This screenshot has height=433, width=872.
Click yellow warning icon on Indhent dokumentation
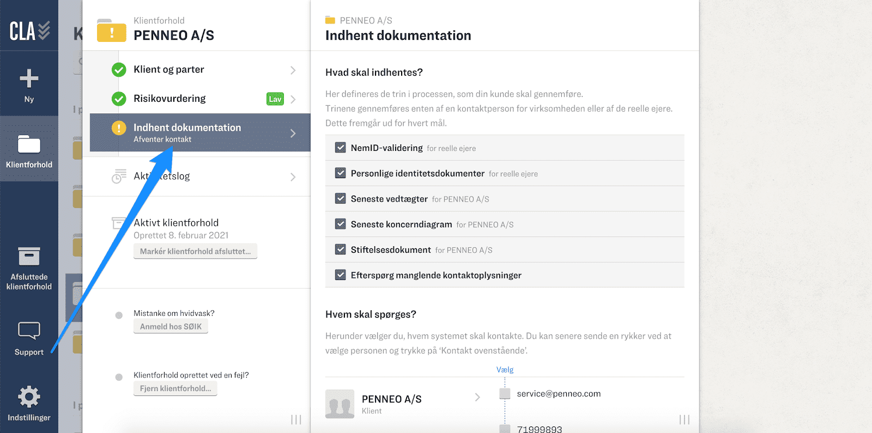(119, 128)
